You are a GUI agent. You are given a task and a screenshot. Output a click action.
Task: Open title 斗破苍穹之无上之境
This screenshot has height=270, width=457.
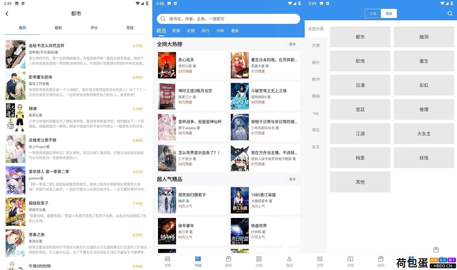pyautogui.click(x=269, y=91)
